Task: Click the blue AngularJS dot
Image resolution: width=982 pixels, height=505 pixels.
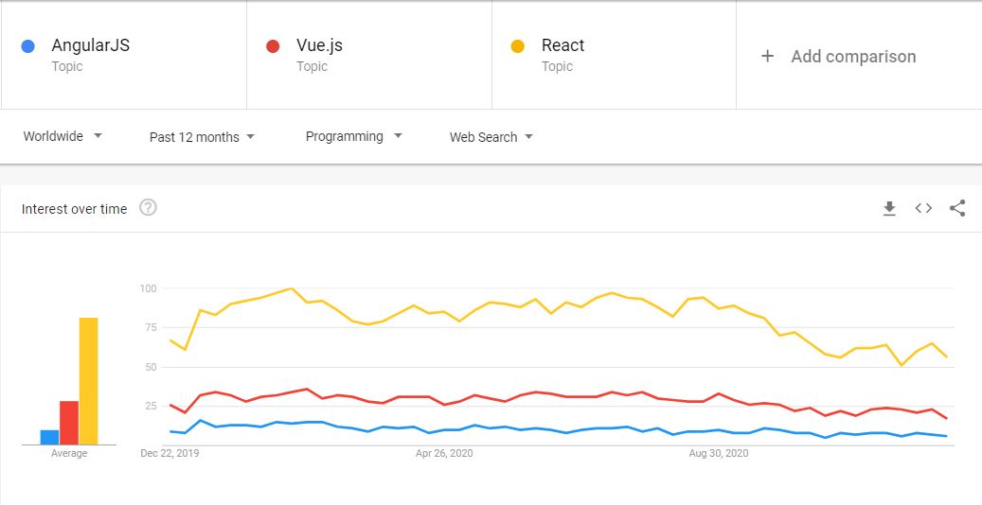Action: [28, 46]
